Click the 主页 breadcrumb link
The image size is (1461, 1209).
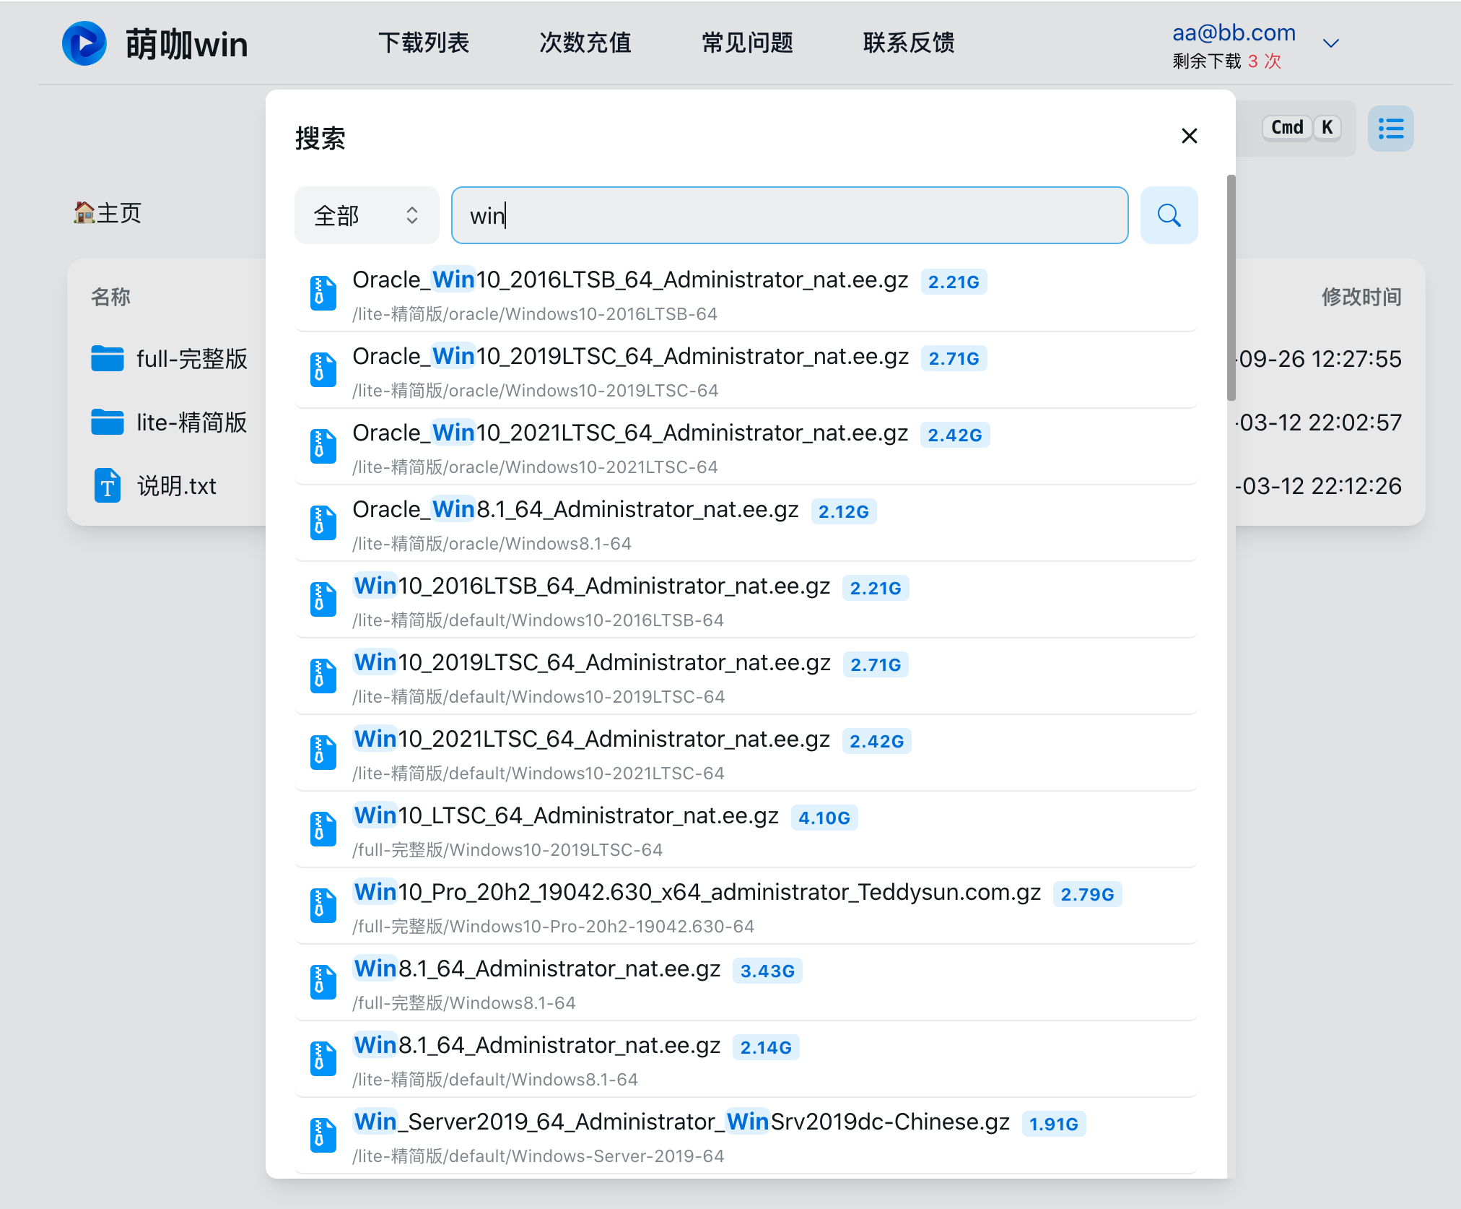pos(108,213)
